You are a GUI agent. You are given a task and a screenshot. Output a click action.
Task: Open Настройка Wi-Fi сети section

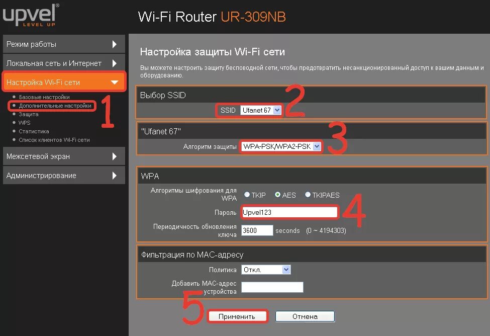(64, 82)
